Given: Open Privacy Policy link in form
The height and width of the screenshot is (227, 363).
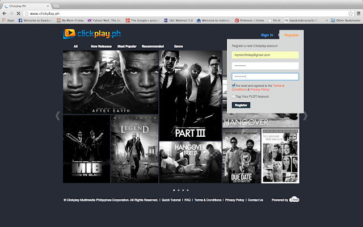Looking at the screenshot, I should pos(260,90).
